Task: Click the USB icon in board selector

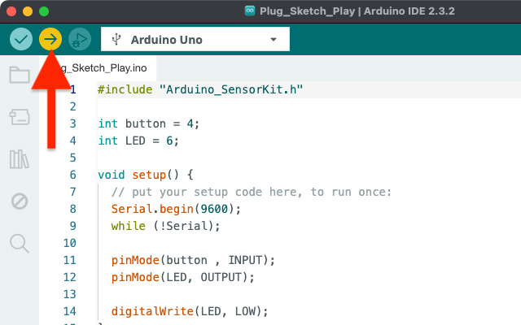Action: [116, 40]
